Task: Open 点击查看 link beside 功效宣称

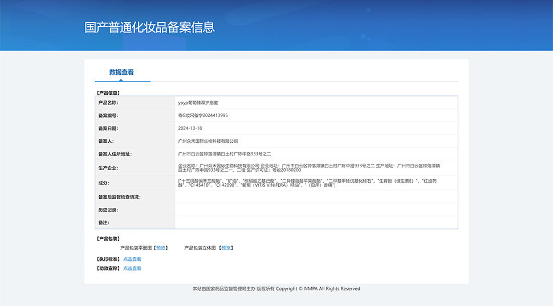Action: [132, 268]
